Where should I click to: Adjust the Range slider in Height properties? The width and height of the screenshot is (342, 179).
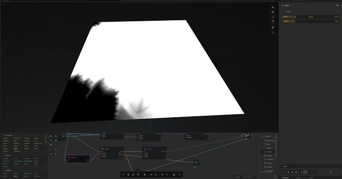310,17
